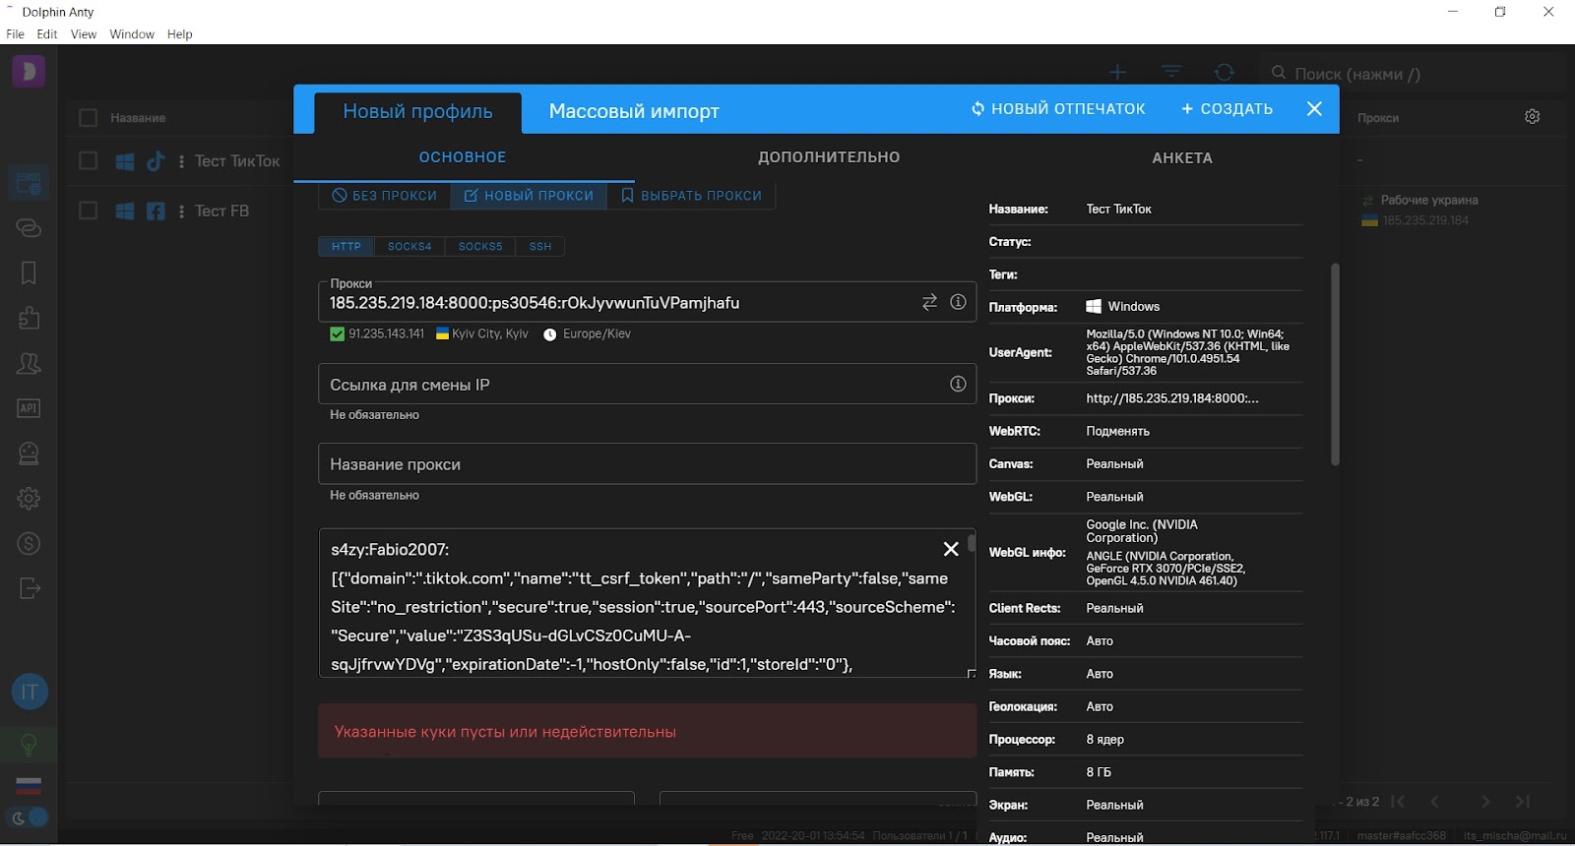Open the Dolphin logo home icon
This screenshot has width=1575, height=846.
(x=29, y=72)
